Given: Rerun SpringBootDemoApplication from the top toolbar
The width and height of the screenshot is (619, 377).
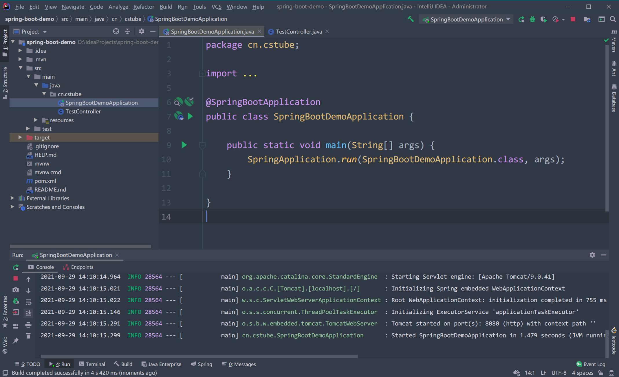Looking at the screenshot, I should click(521, 19).
